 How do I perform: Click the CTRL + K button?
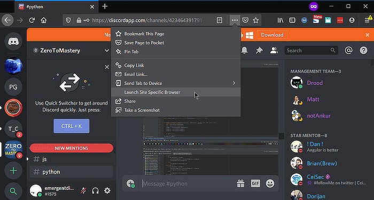(72, 126)
